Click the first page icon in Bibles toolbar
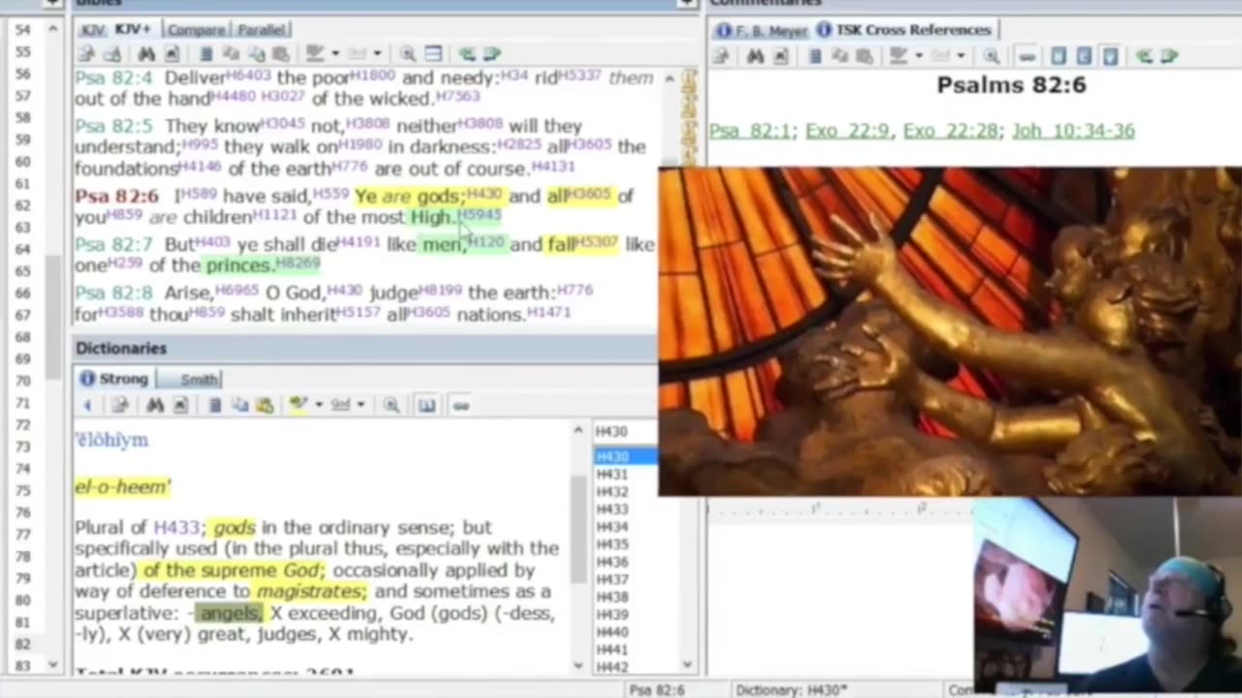Image resolution: width=1242 pixels, height=698 pixels. point(85,54)
